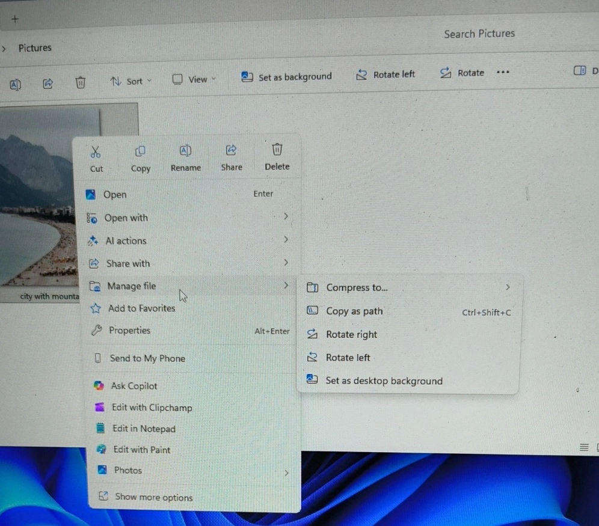Open Properties from the context menu
Viewport: 599px width, 526px height.
click(x=130, y=330)
